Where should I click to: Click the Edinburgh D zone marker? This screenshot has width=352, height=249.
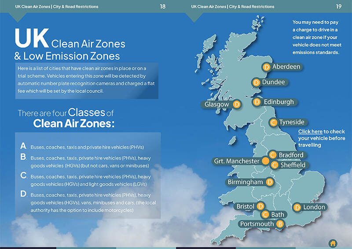257,102
